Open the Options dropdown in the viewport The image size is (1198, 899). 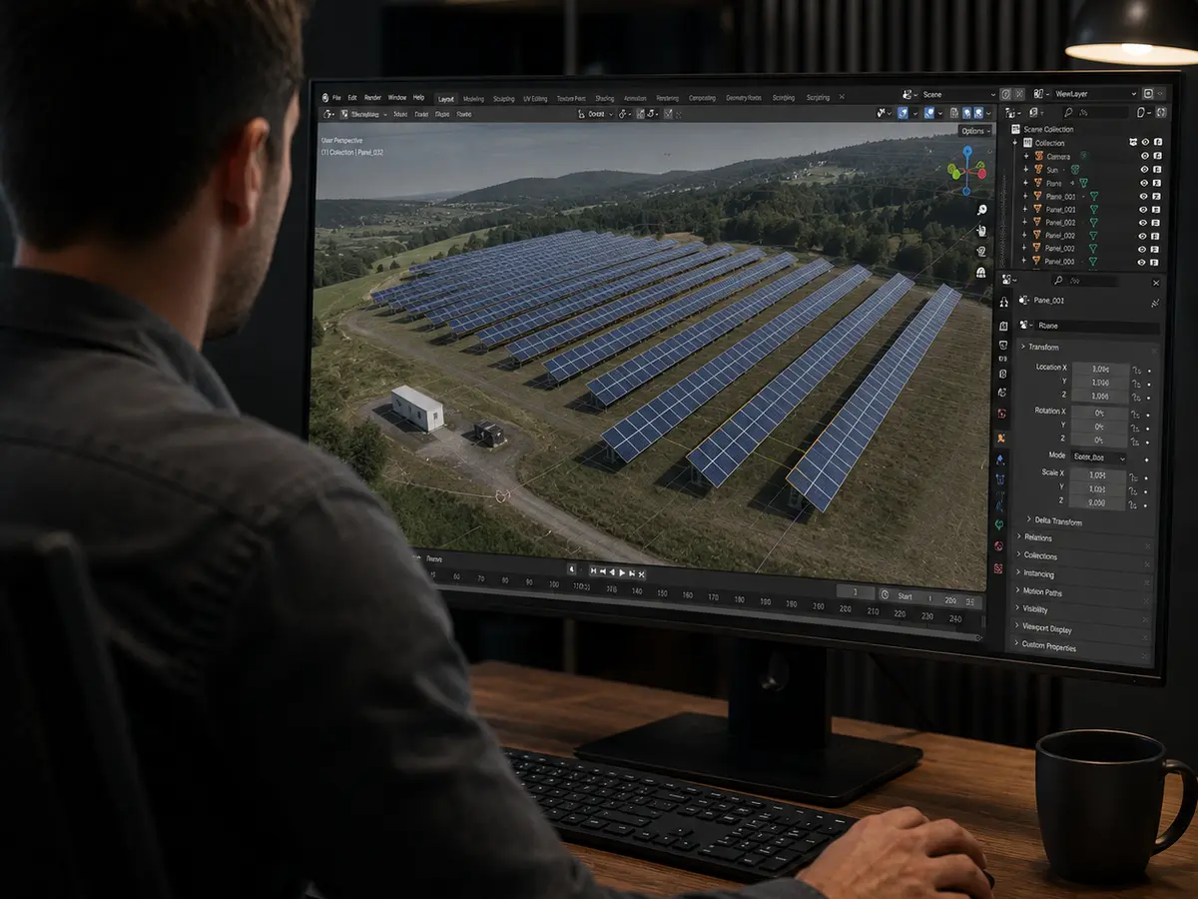click(975, 131)
